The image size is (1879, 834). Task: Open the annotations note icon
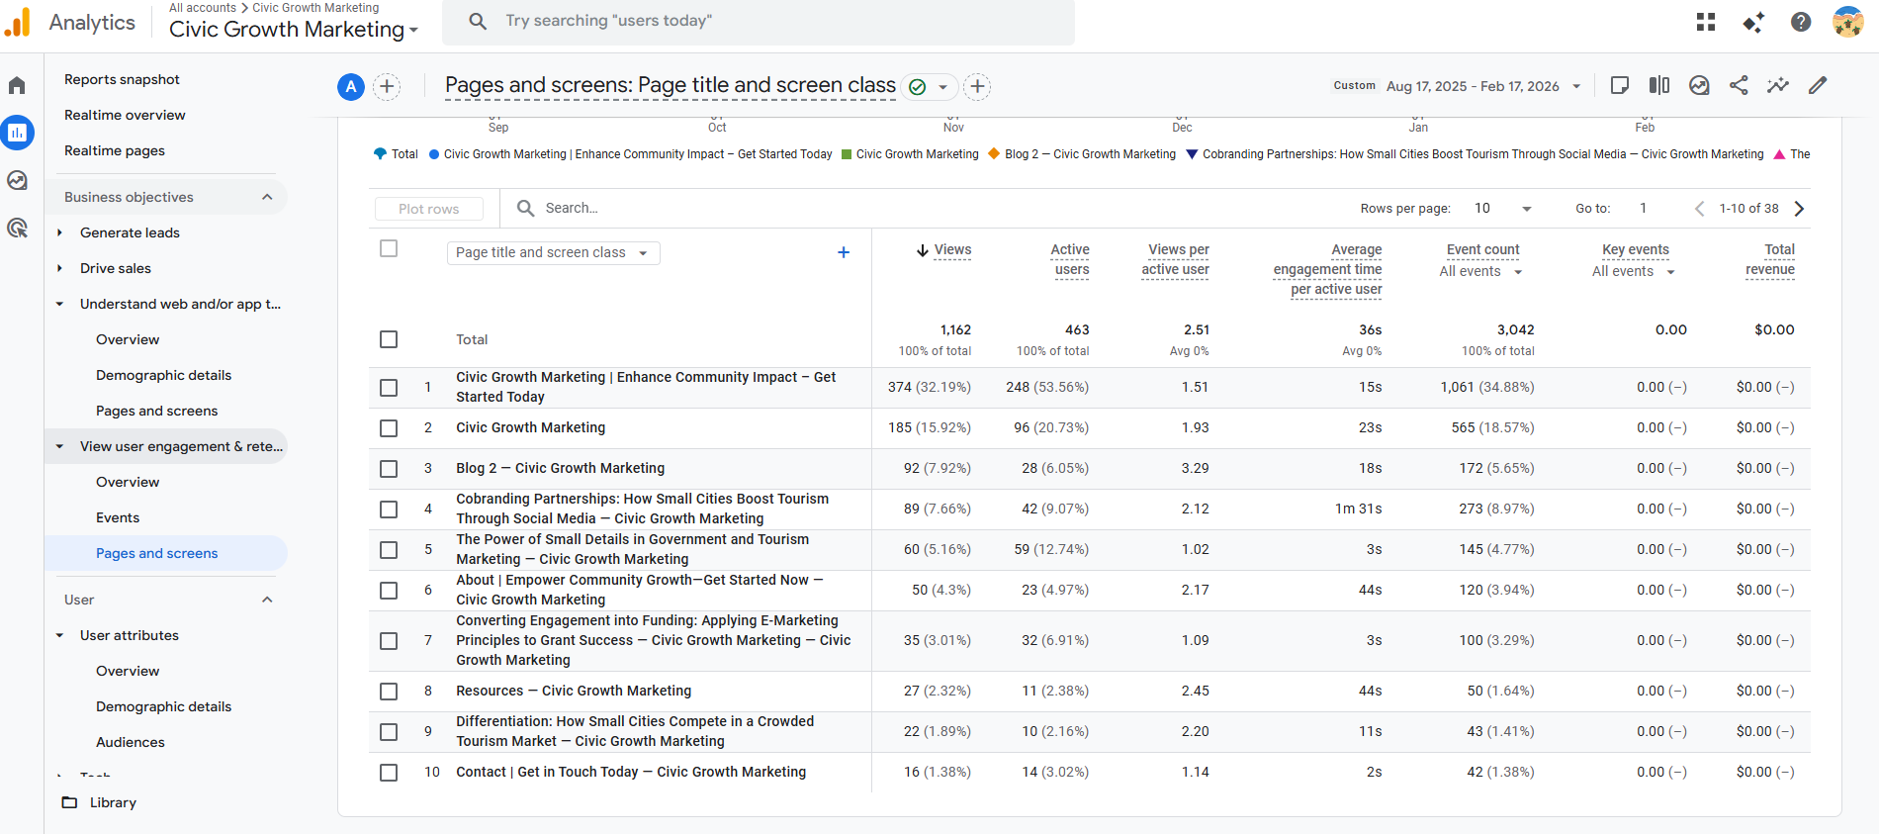point(1620,85)
